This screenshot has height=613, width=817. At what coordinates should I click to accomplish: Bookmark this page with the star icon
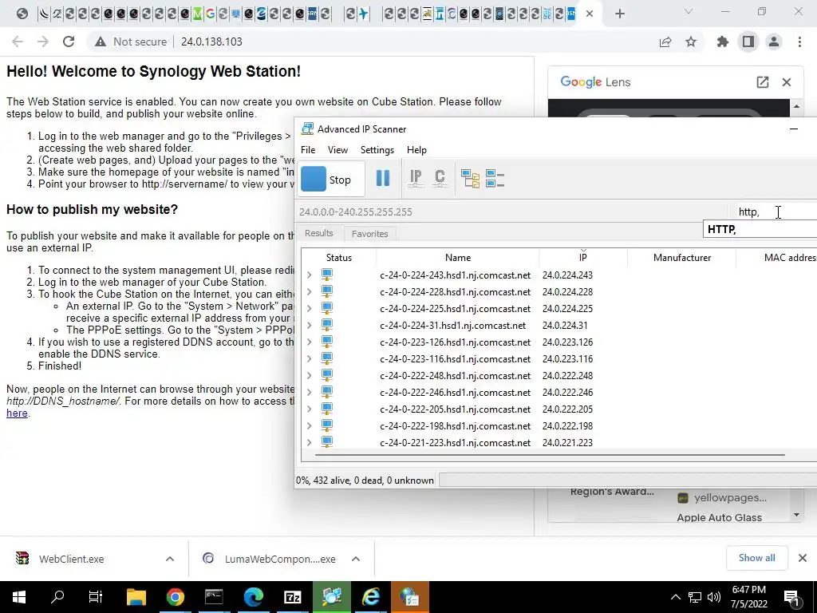click(x=691, y=42)
